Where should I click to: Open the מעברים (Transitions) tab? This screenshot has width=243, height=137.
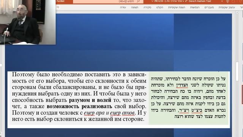click(209, 7)
